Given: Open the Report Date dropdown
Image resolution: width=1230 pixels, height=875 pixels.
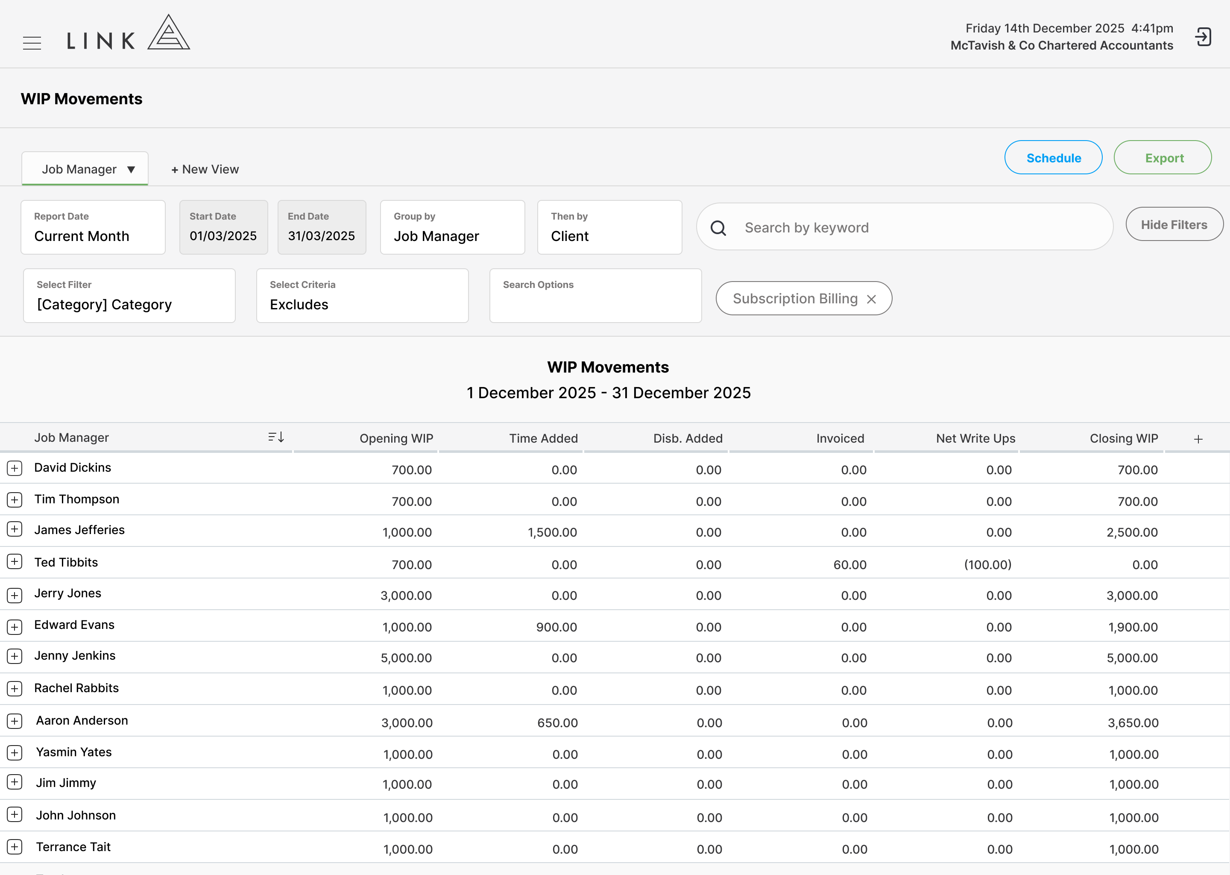Looking at the screenshot, I should tap(93, 227).
